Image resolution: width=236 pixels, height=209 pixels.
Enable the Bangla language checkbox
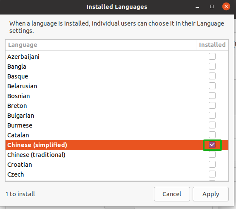pos(212,66)
